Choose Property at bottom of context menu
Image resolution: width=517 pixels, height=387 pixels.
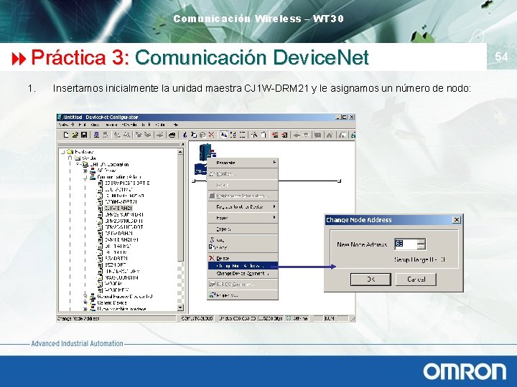(x=243, y=295)
